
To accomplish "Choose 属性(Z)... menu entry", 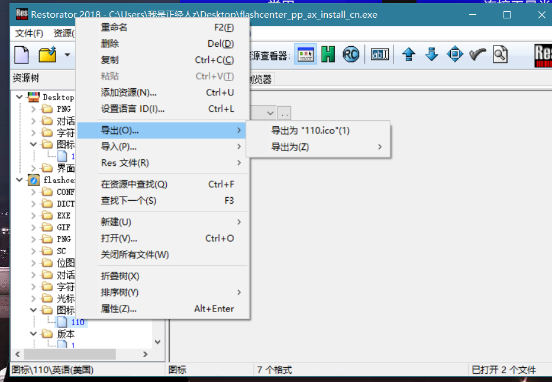I will click(163, 309).
